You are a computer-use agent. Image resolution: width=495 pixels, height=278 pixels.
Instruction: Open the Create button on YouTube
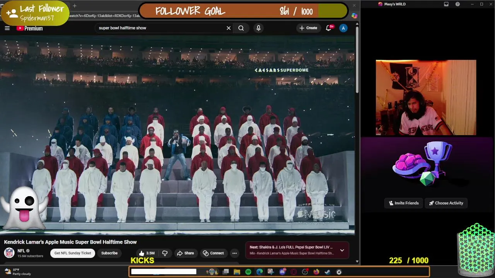(308, 28)
